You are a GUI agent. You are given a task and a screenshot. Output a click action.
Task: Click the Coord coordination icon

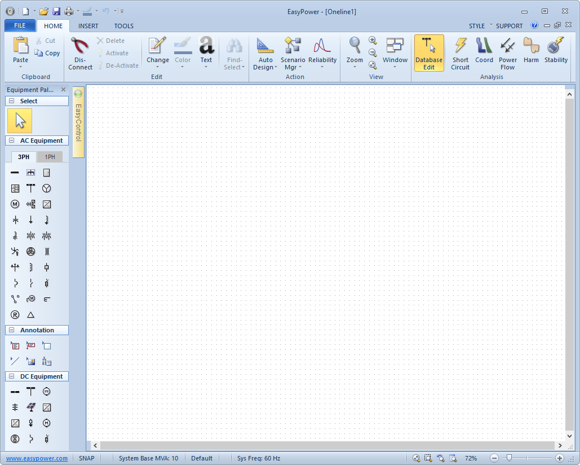tap(484, 52)
